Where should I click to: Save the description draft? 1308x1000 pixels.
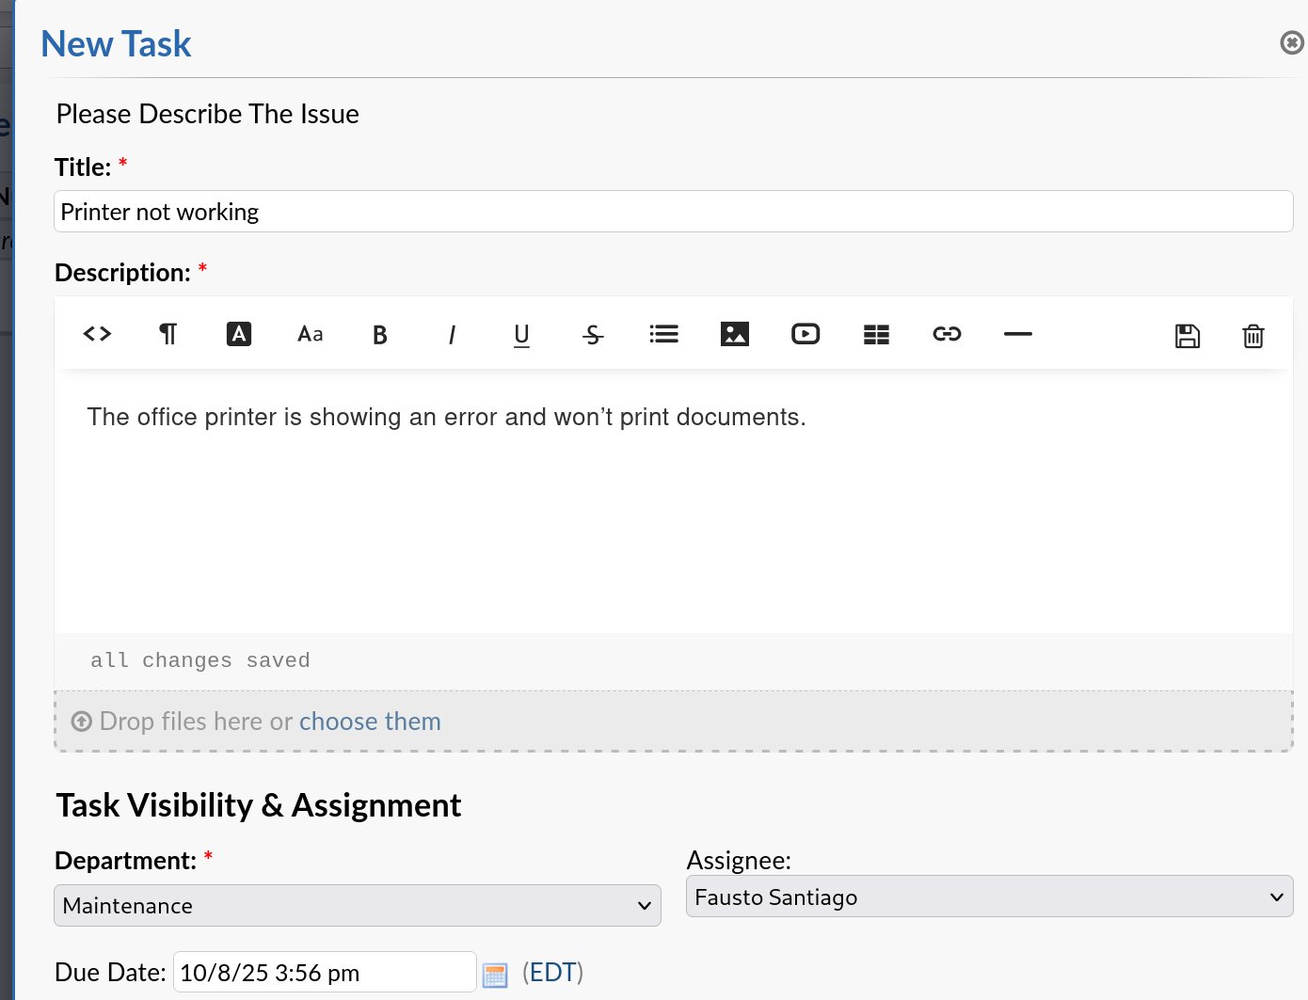pyautogui.click(x=1188, y=336)
